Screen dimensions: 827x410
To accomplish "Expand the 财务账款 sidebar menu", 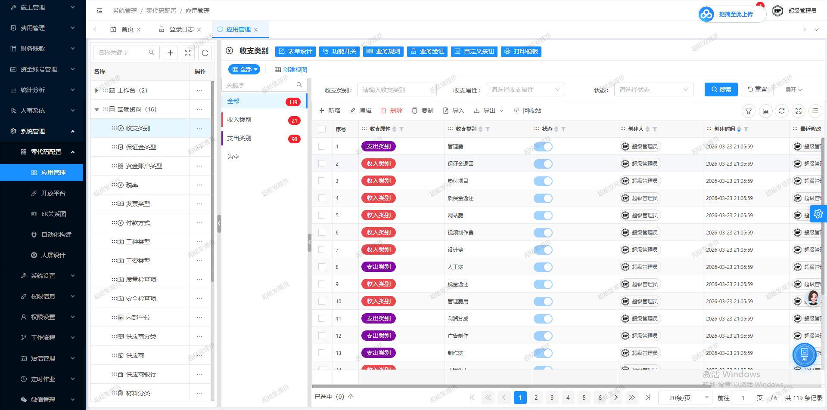I will [x=41, y=49].
